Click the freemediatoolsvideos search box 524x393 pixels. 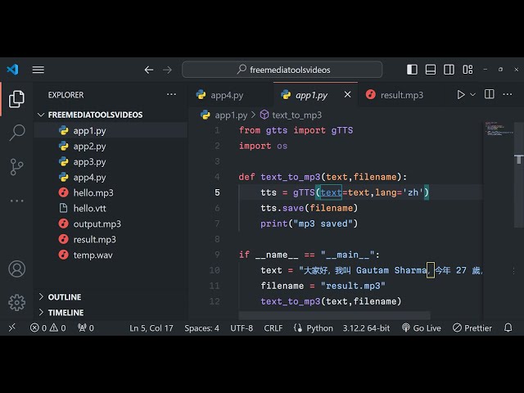click(288, 70)
